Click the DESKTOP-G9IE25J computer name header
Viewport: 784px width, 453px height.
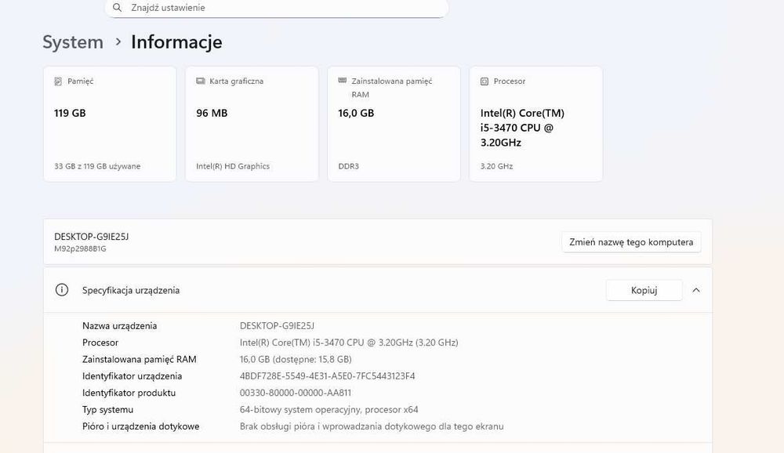click(91, 237)
